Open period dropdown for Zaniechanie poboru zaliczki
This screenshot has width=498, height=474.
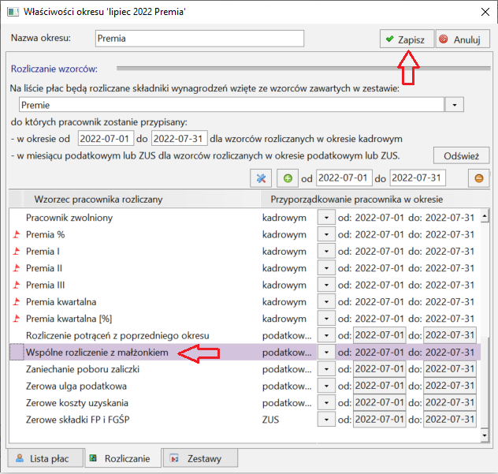pyautogui.click(x=326, y=369)
